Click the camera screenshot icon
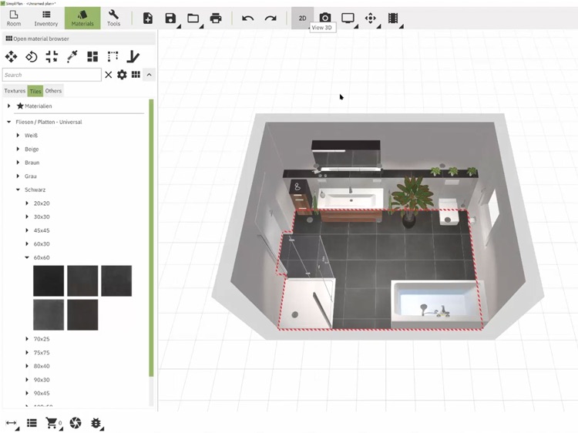578x433 pixels. pyautogui.click(x=324, y=17)
